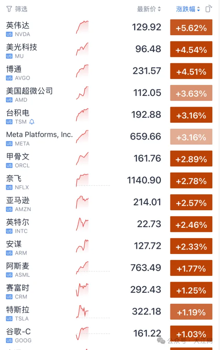Open the NVDA mini trend chart
The height and width of the screenshot is (350, 220).
point(82,27)
